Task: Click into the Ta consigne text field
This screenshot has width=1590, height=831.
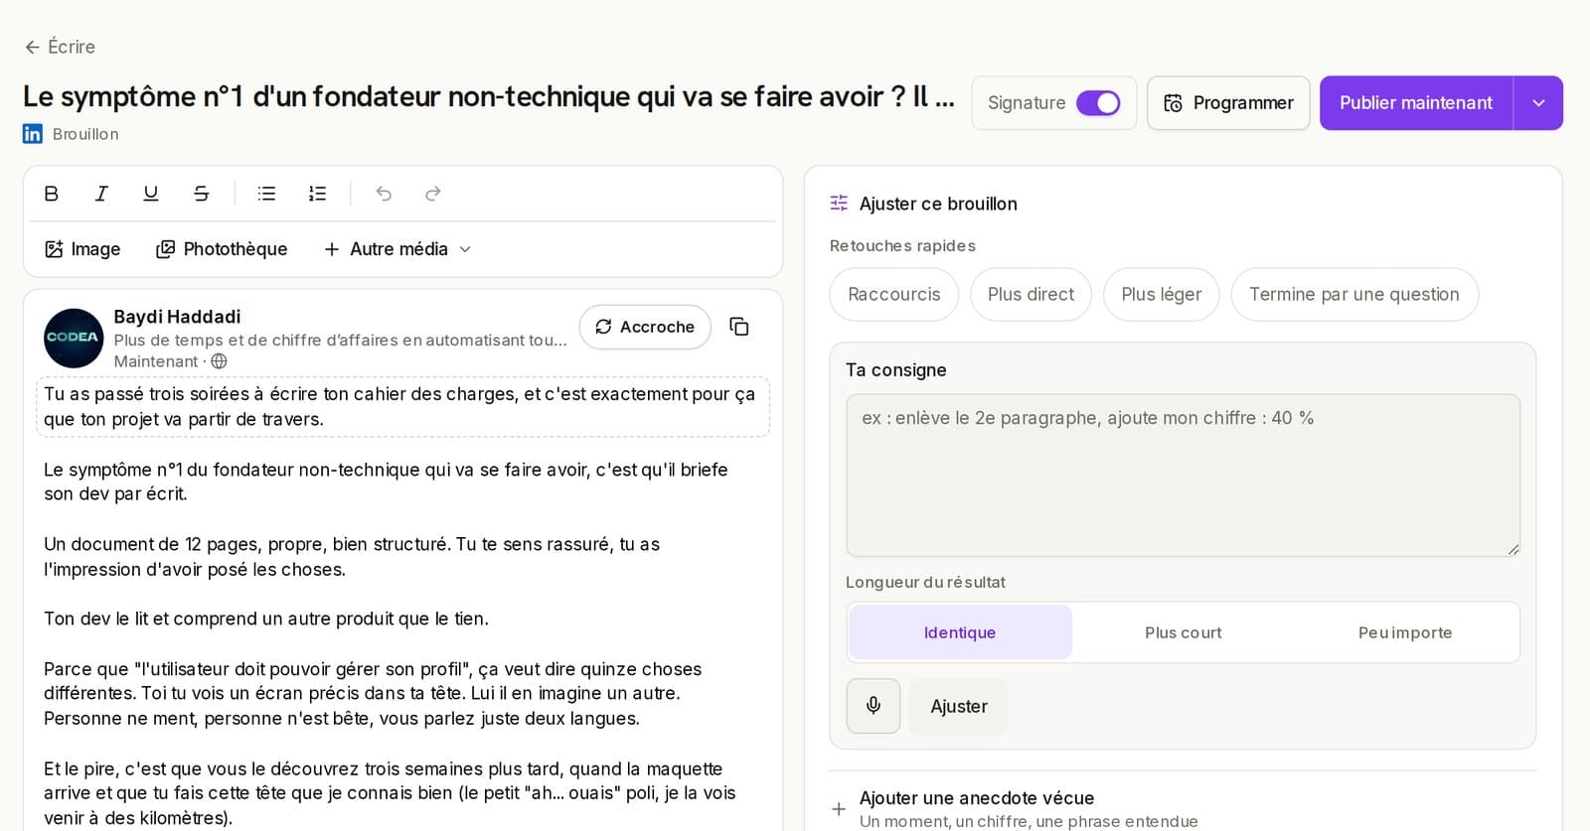Action: coord(1183,475)
